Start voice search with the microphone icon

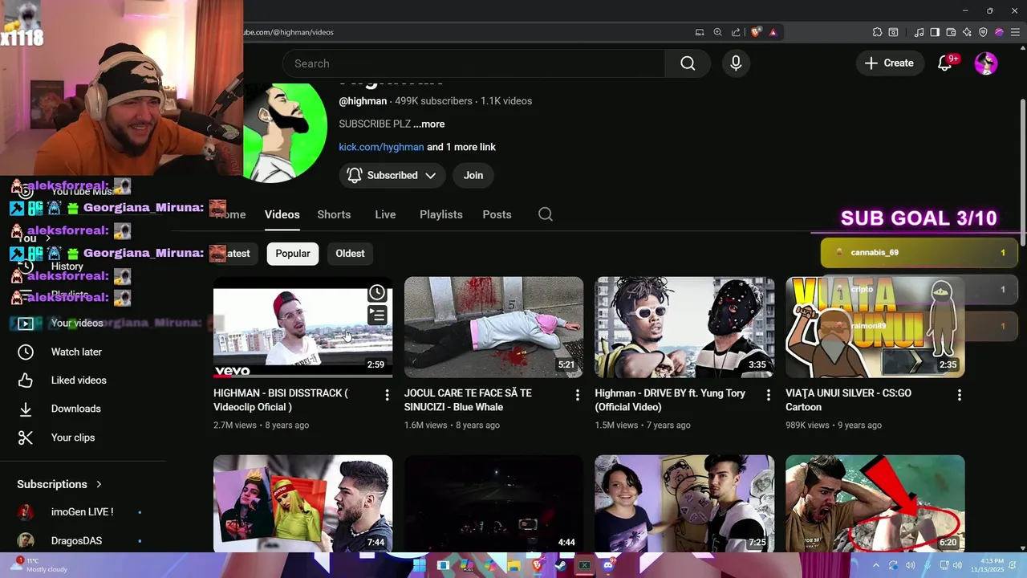pyautogui.click(x=736, y=63)
